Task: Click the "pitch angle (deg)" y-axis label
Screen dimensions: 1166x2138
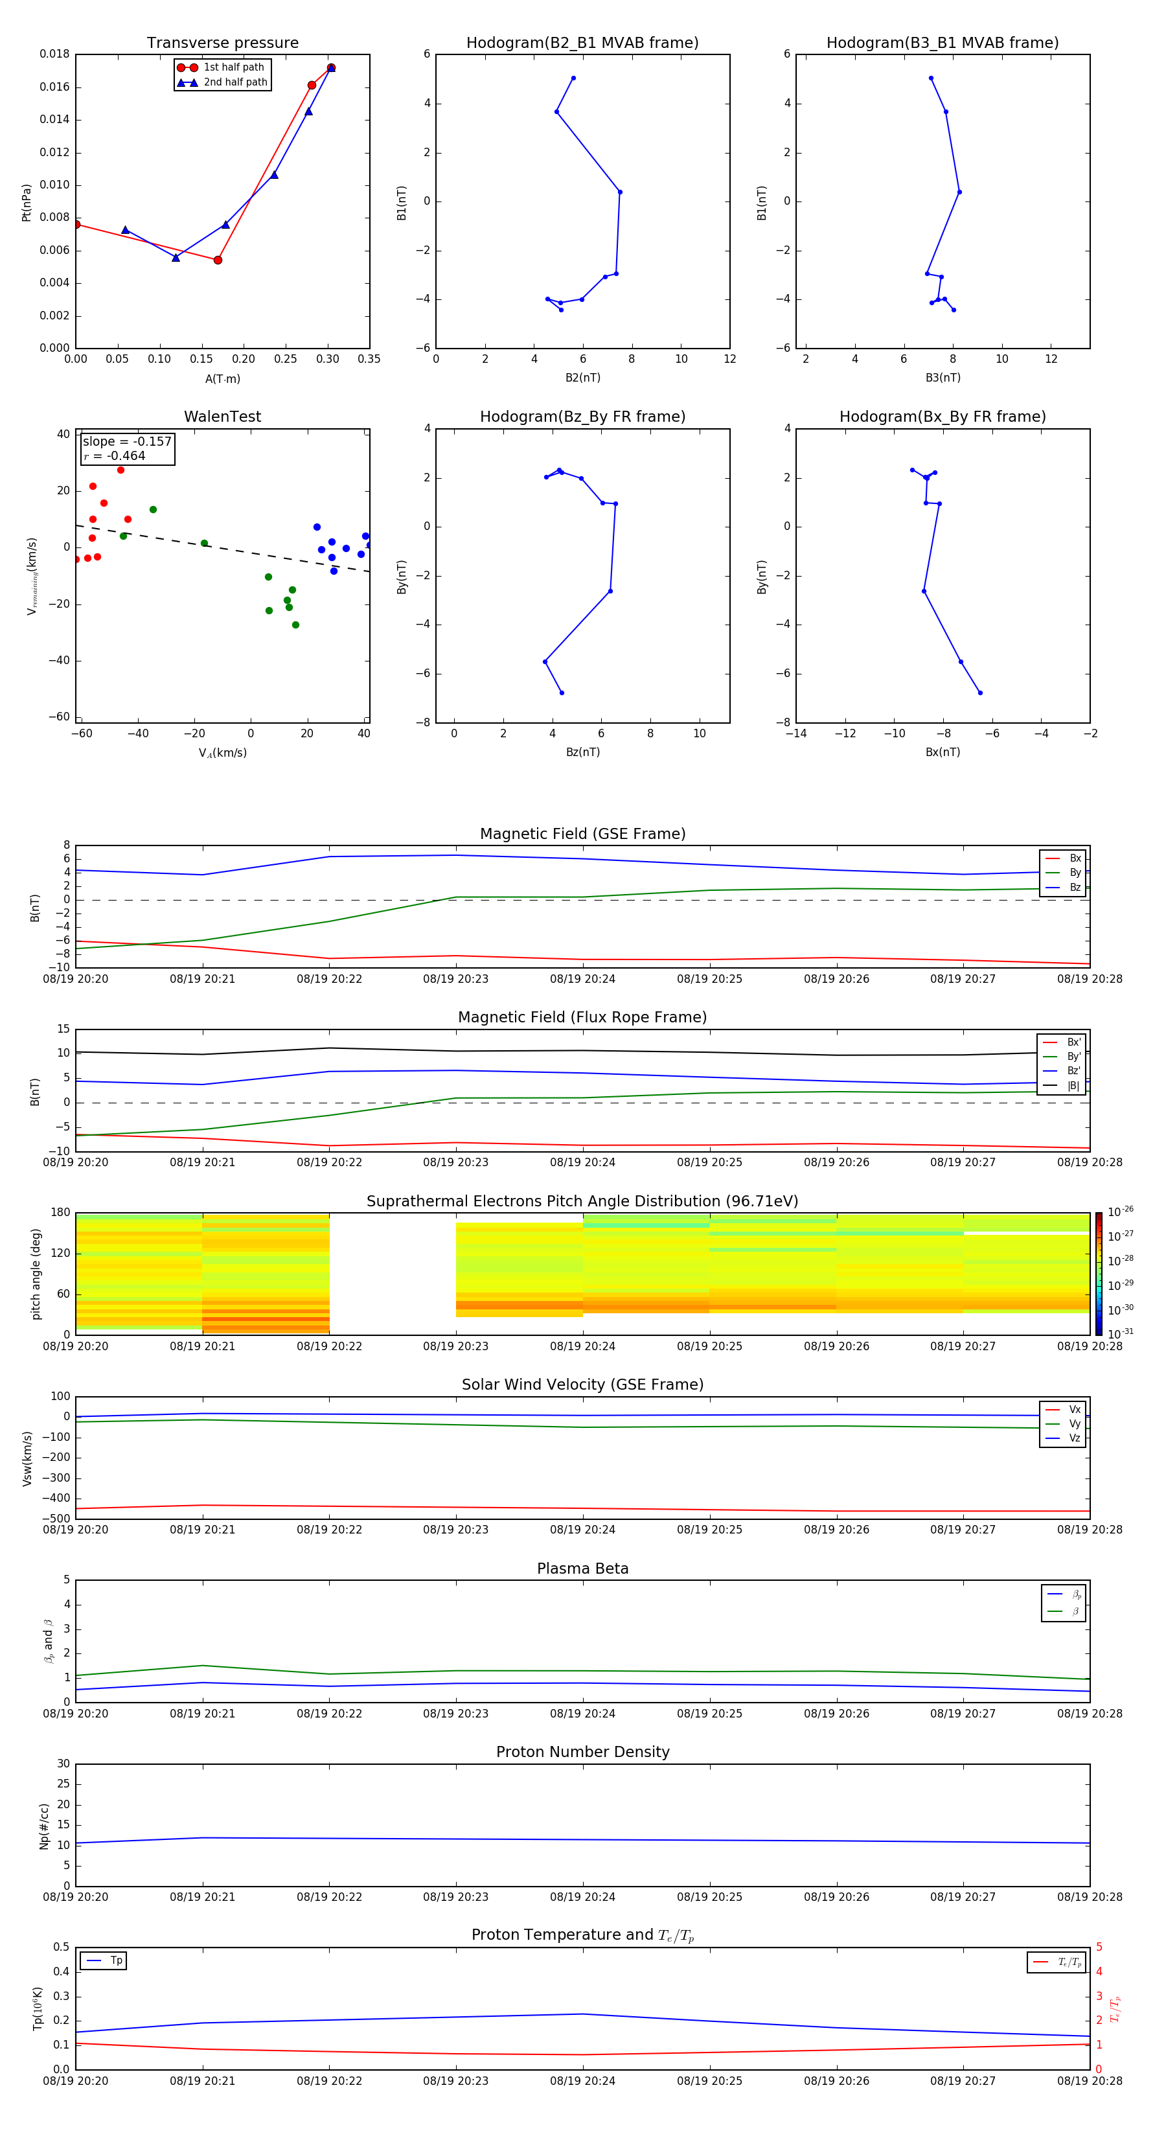Action: point(36,1274)
